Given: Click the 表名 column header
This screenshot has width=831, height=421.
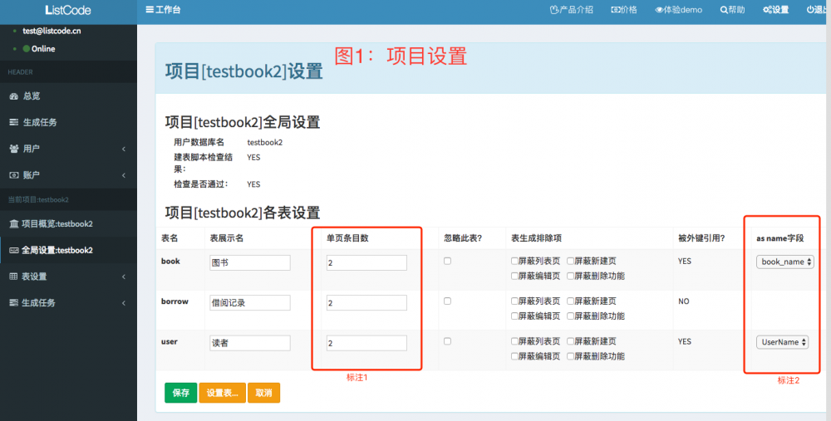Looking at the screenshot, I should tap(170, 238).
